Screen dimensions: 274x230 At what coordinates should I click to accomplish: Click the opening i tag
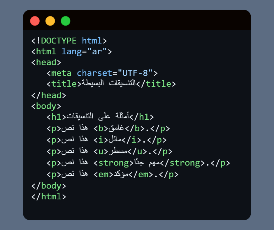tap(101, 140)
